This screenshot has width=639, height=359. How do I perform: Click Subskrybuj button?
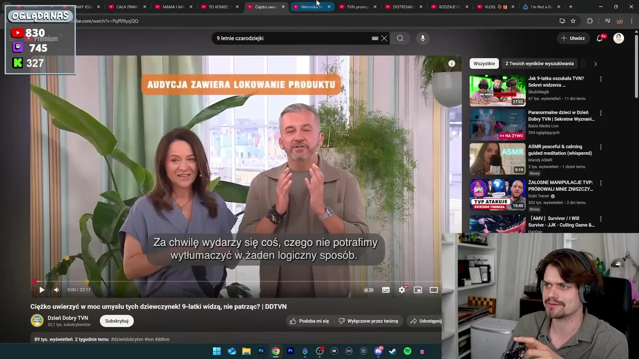[x=117, y=321]
